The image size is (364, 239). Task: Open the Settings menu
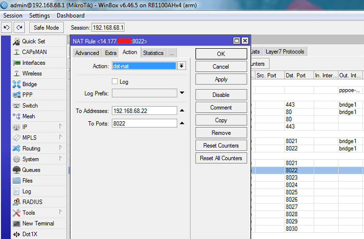coord(40,16)
